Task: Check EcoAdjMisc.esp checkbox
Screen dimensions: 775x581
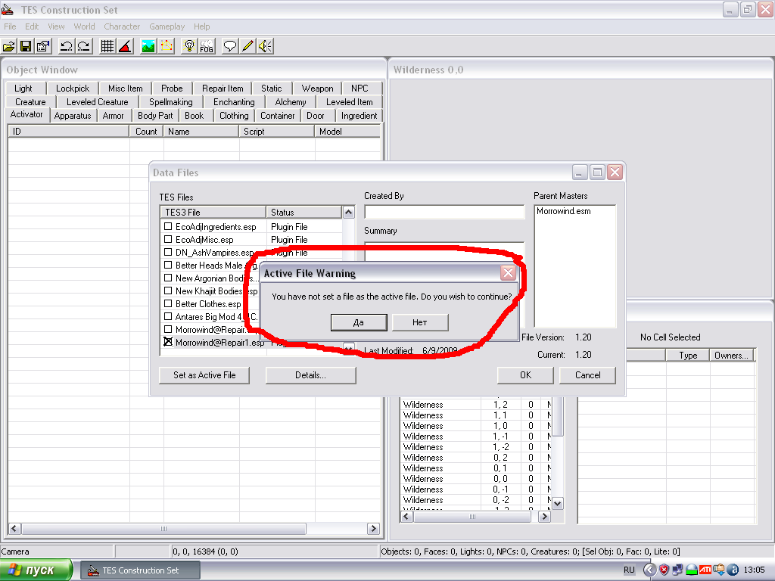Action: coord(168,239)
